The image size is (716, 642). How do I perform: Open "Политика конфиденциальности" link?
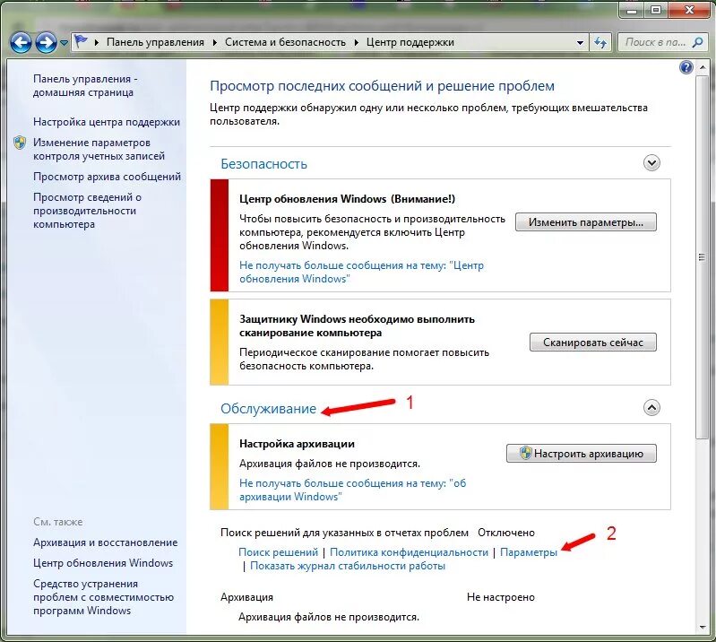pyautogui.click(x=409, y=552)
